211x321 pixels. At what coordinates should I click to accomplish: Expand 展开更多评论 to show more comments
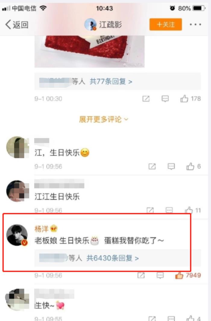pyautogui.click(x=104, y=119)
